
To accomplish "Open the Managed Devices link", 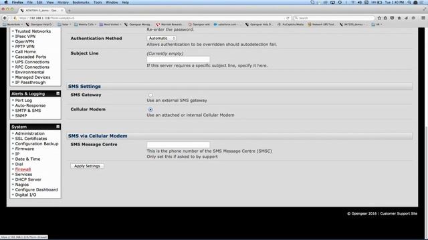I will [x=33, y=77].
